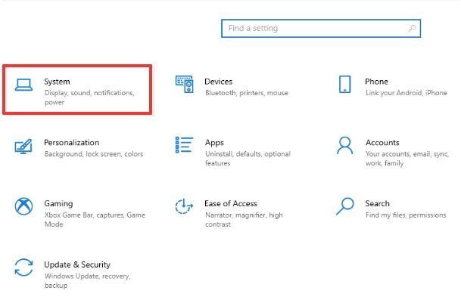Click the Ease of Access icon
Viewport: 461px width, 306px height.
tap(184, 206)
